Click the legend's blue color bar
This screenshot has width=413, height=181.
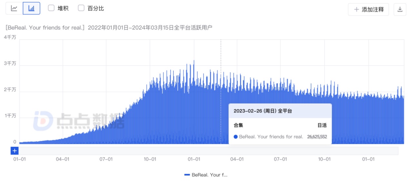coord(187,175)
